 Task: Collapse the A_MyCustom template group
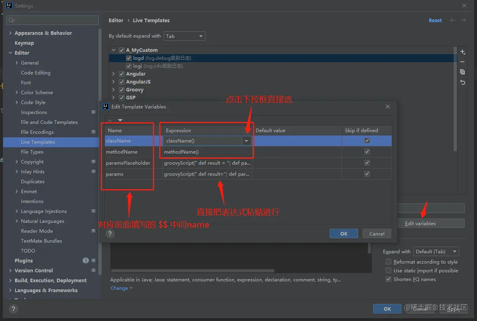click(113, 50)
